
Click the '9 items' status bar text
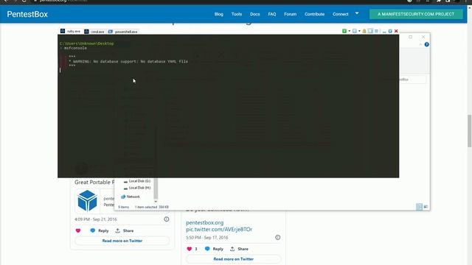(123, 207)
